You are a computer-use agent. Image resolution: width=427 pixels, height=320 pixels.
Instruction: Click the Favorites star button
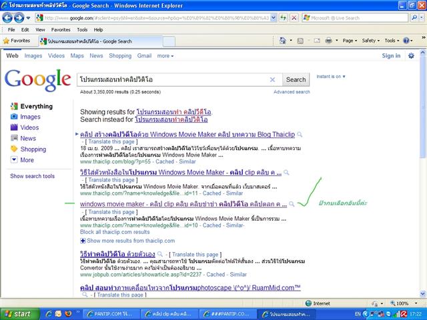point(16,41)
